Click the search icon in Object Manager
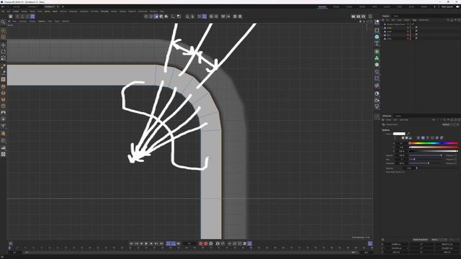Image resolution: width=461 pixels, height=259 pixels. [x=448, y=20]
